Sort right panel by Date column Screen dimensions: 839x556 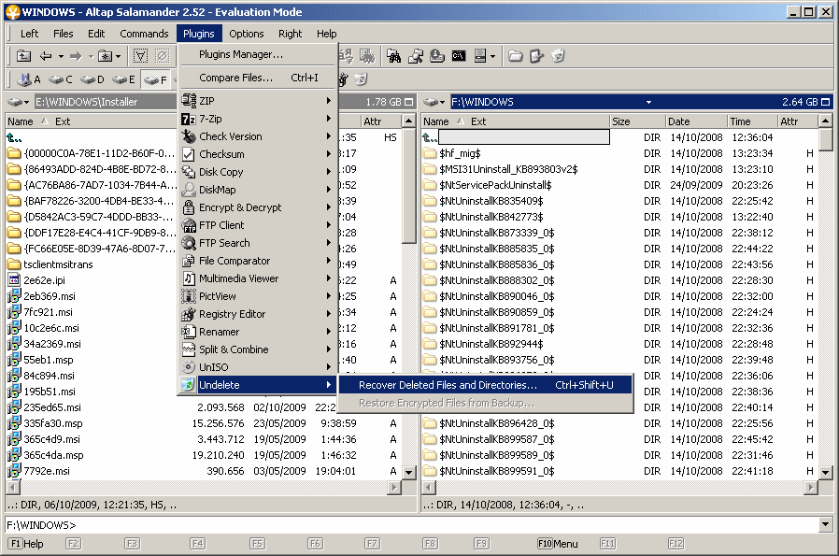point(696,121)
